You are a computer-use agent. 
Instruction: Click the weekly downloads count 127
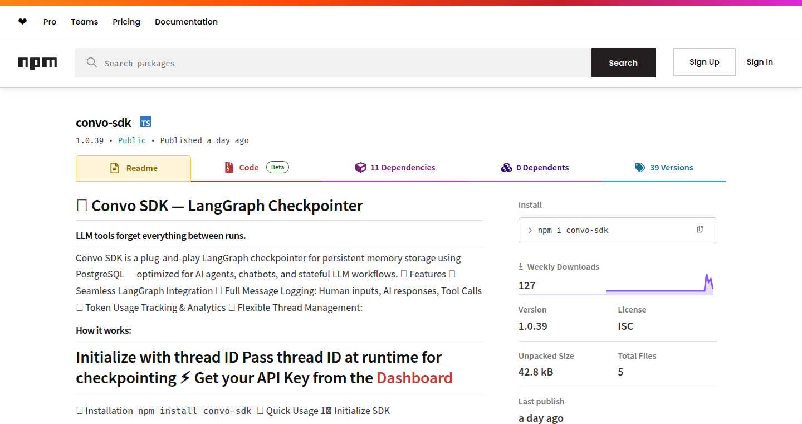(527, 286)
